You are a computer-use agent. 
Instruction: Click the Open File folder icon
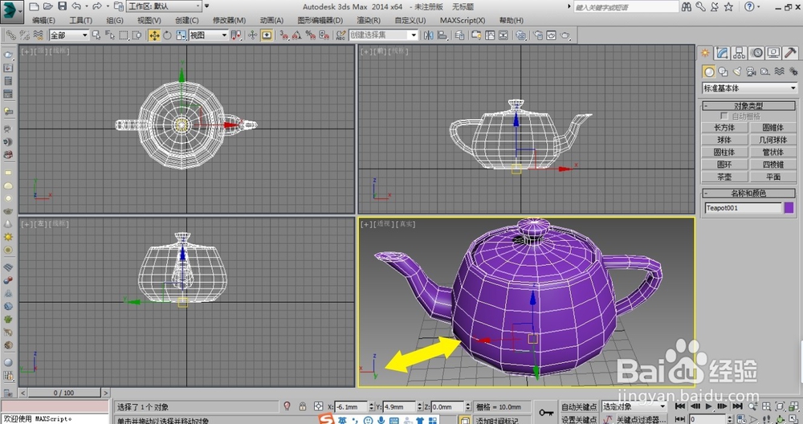pos(48,6)
